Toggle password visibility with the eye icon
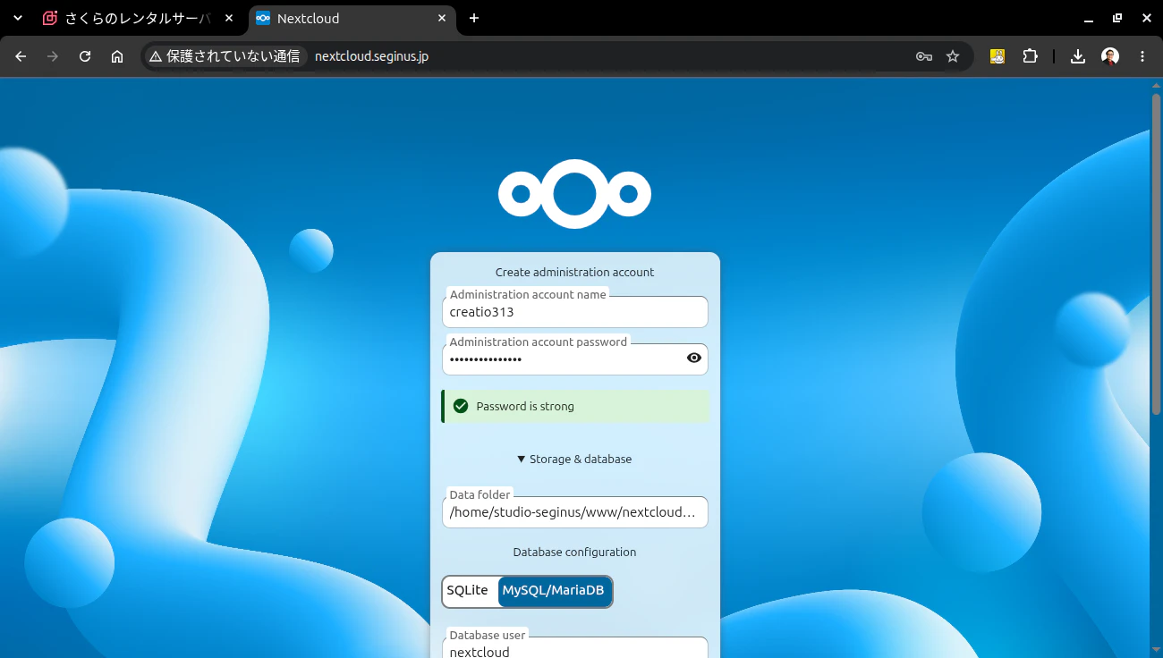The width and height of the screenshot is (1163, 658). (x=694, y=358)
